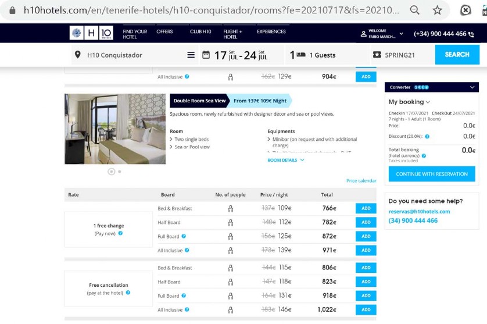Add the 918€ Full Board rate

tap(366, 295)
